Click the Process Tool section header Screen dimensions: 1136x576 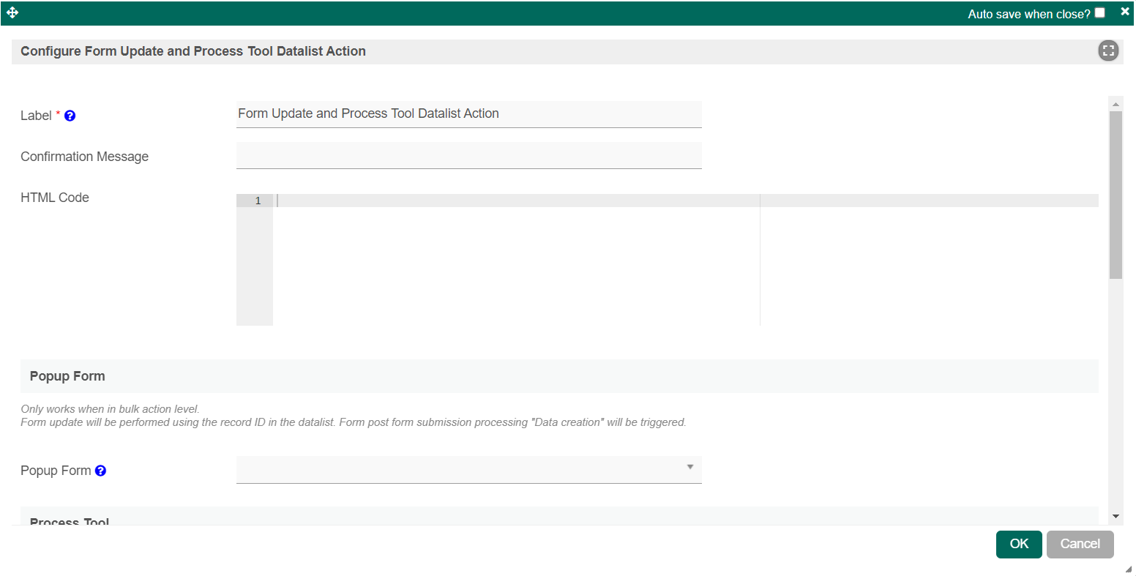pos(70,520)
